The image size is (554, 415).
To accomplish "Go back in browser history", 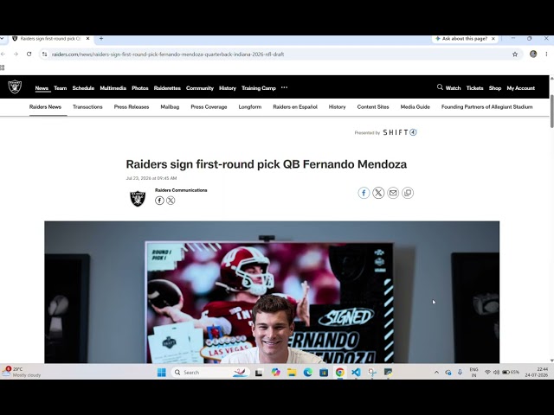I will [x=3, y=54].
